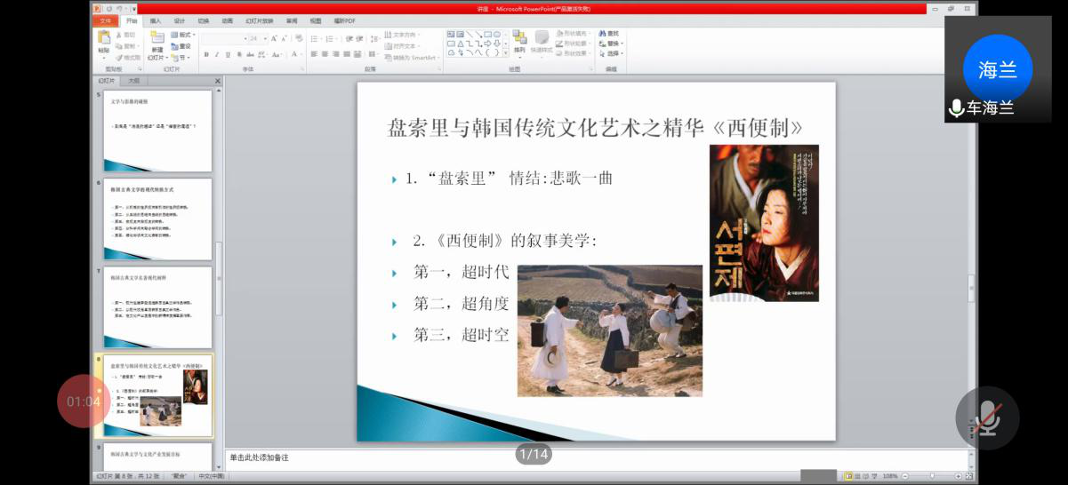Open the Arrange (排列) tool
1068x485 pixels.
point(519,38)
